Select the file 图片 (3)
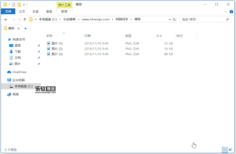Image resolution: width=236 pixels, height=154 pixels. tap(57, 54)
